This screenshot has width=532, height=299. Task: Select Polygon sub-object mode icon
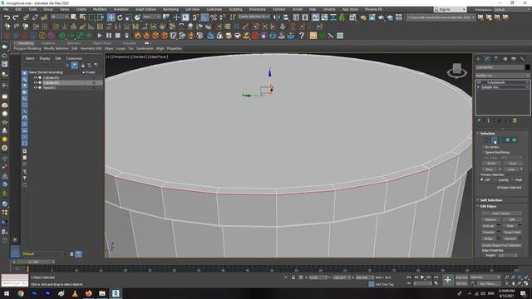[508, 140]
